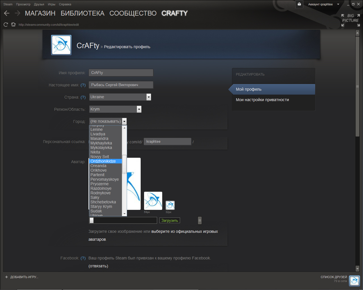Select Masandra in city list
The width and height of the screenshot is (363, 290).
[106, 138]
